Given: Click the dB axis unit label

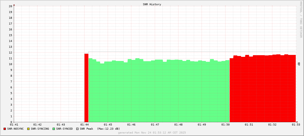Looking at the screenshot, I should (x=299, y=64).
